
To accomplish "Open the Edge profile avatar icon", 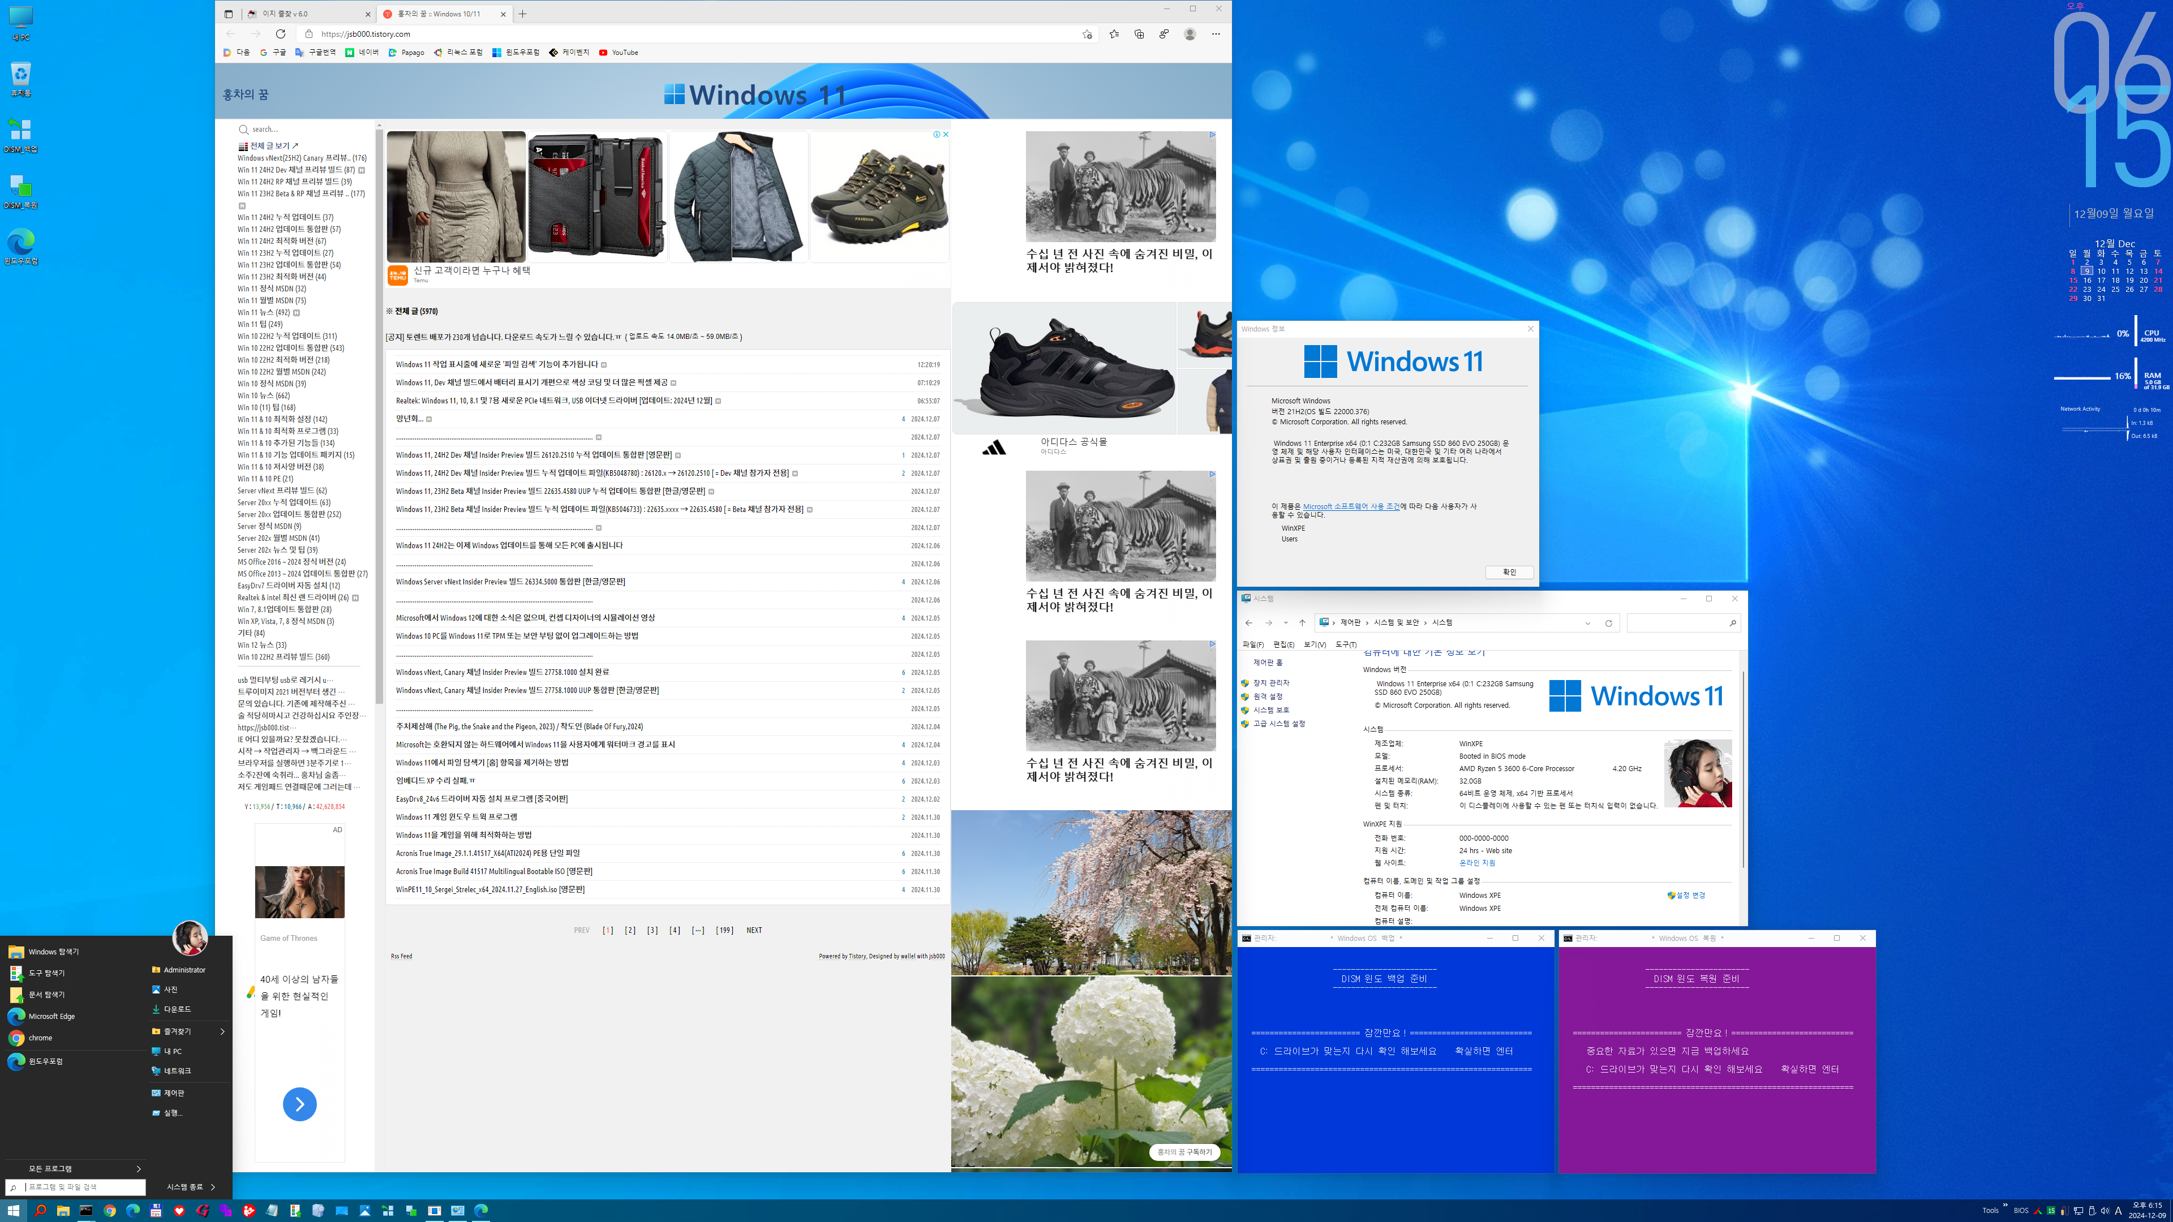I will click(x=1190, y=34).
